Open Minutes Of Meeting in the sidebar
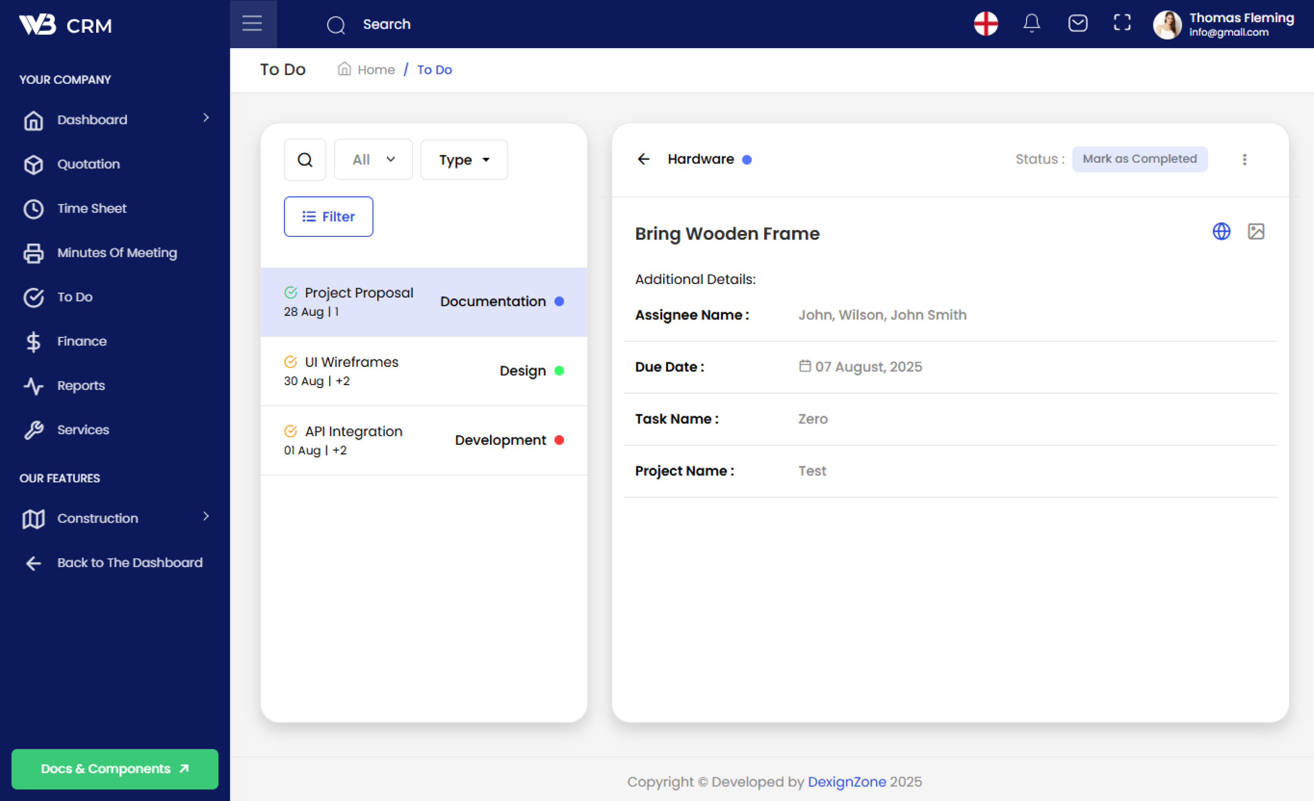The height and width of the screenshot is (801, 1314). [117, 252]
